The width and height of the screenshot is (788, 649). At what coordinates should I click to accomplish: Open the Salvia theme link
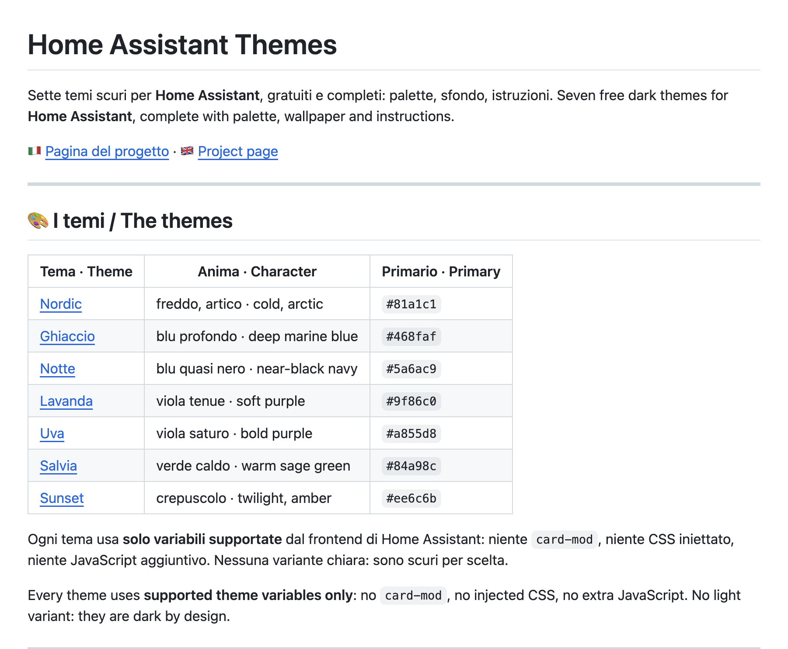59,466
